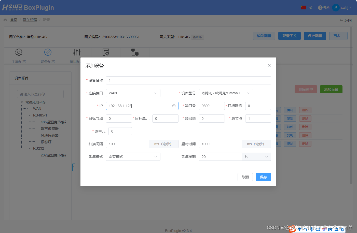
Task: Open the 设备型号 dropdown
Action: click(x=226, y=93)
